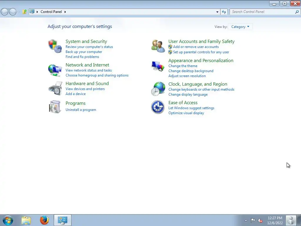This screenshot has width=301, height=226.
Task: Click Add or remove user accounts
Action: (196, 47)
